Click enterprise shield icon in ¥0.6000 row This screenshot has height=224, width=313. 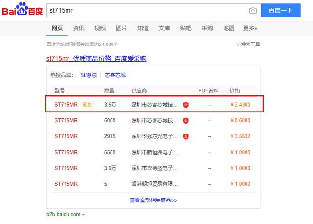point(186,121)
